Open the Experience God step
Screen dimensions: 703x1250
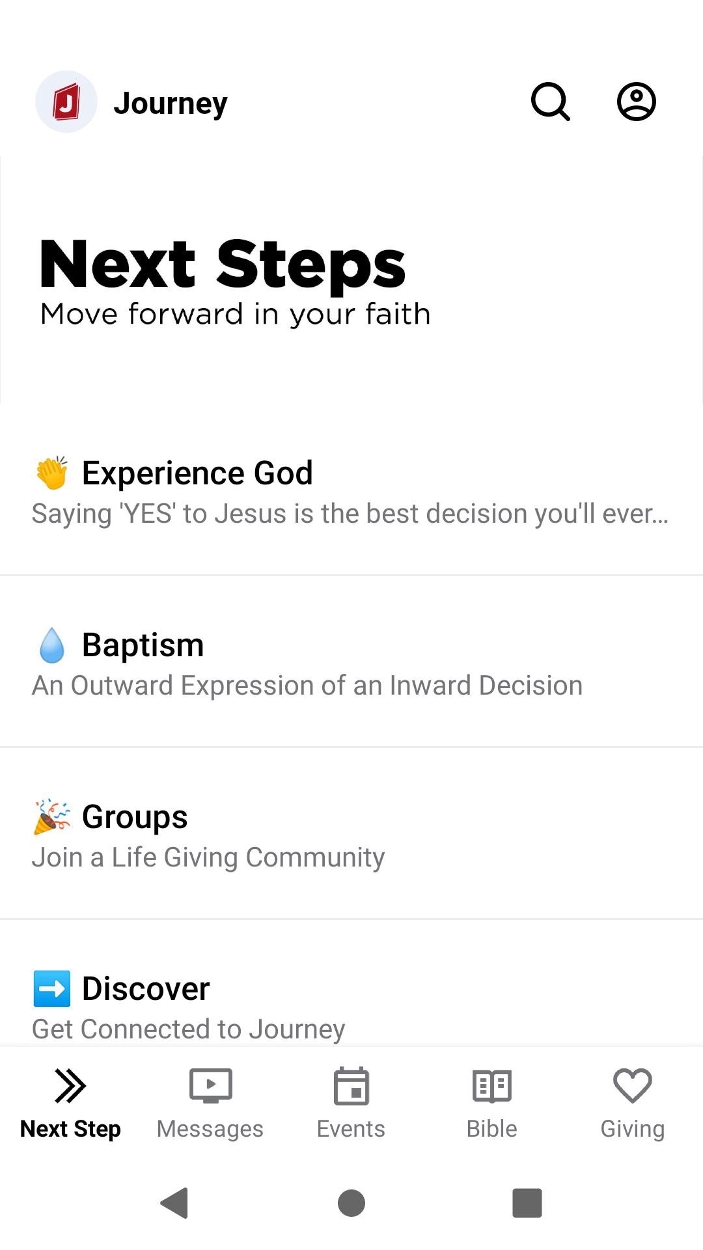[197, 473]
